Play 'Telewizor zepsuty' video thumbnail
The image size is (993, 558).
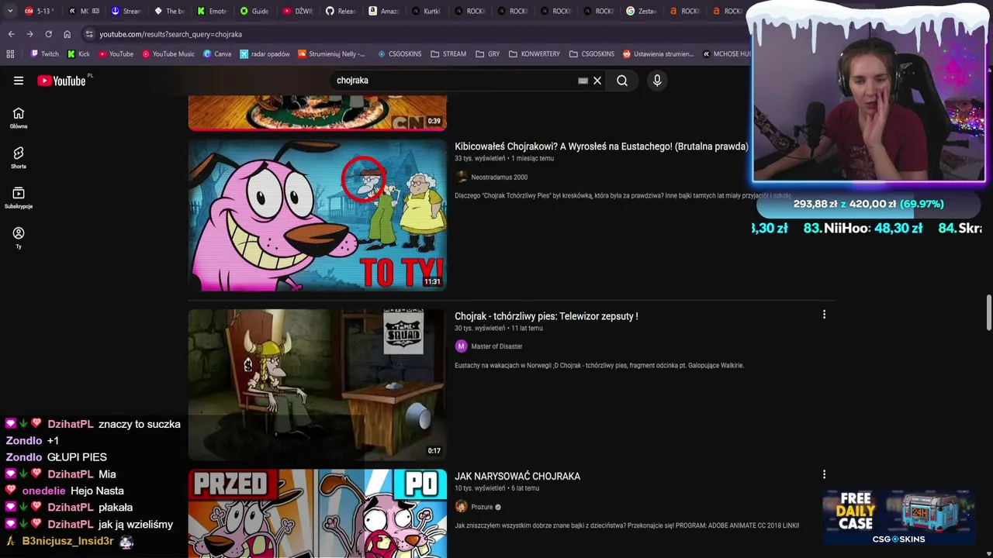pyautogui.click(x=317, y=384)
